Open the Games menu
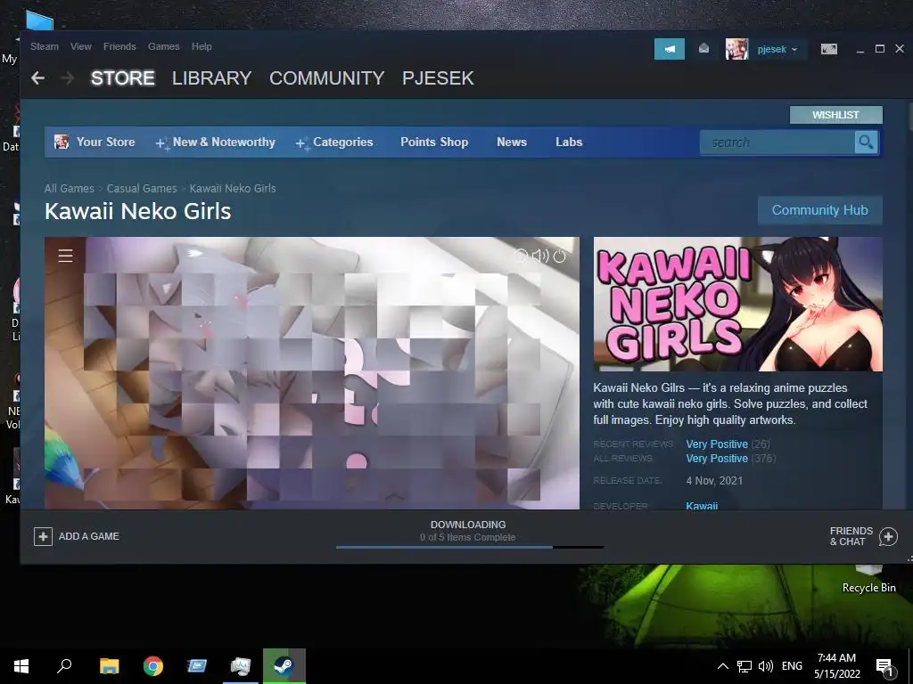This screenshot has height=684, width=913. (164, 46)
